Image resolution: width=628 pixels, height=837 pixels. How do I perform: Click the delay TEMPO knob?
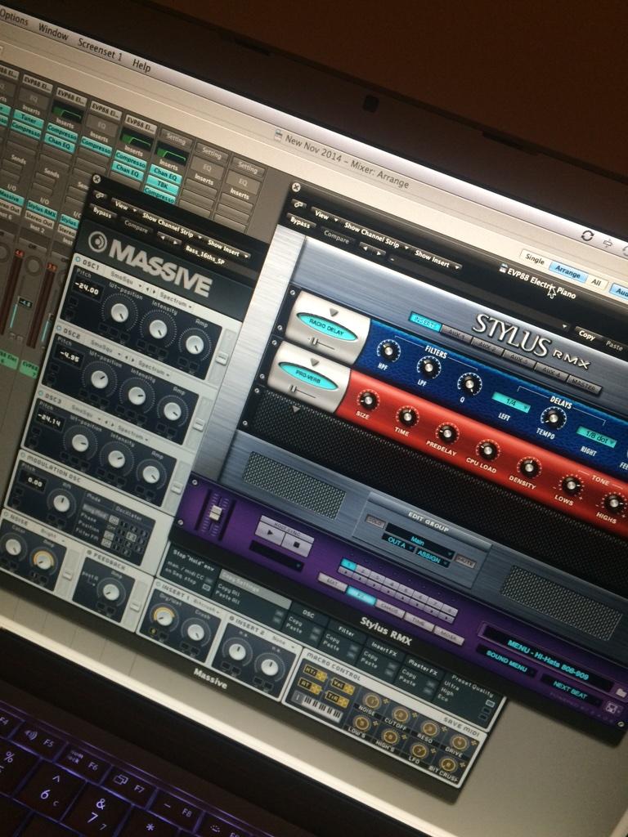tap(554, 418)
